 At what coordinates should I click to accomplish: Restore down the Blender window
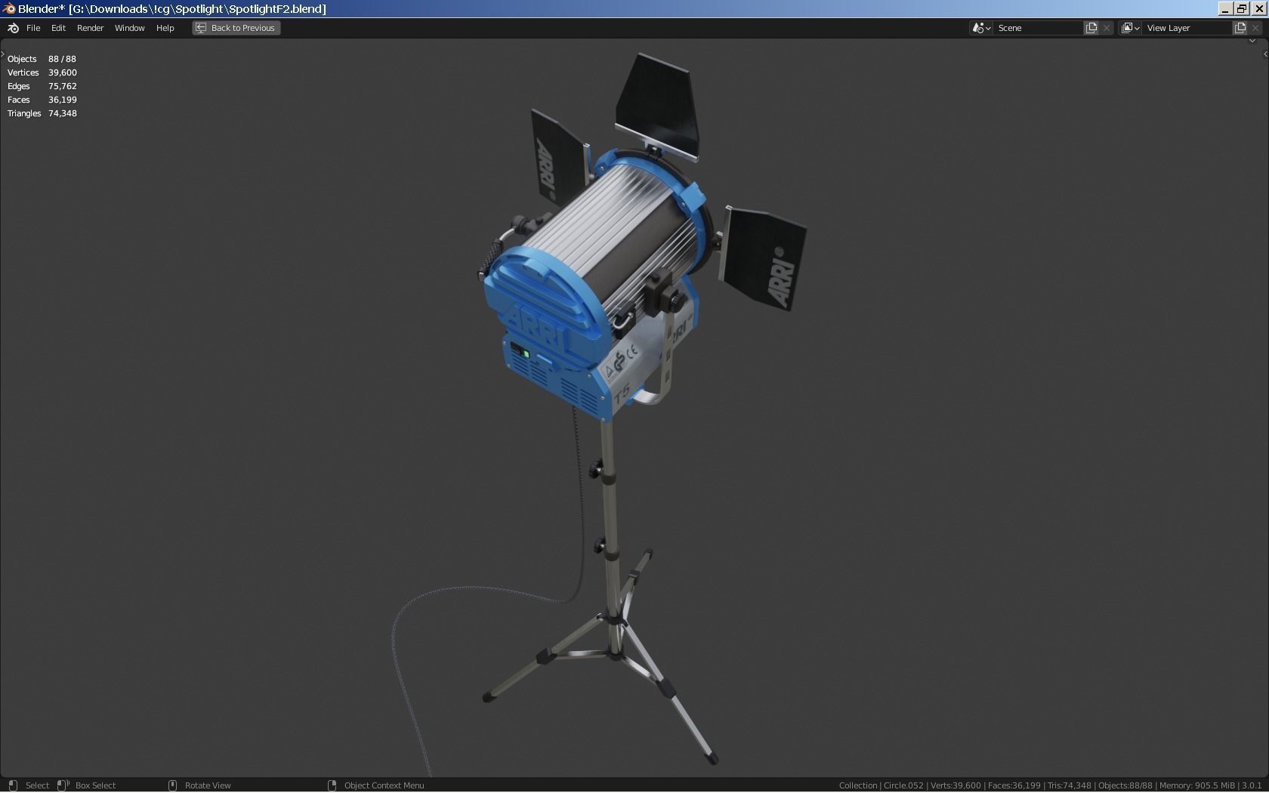[1242, 8]
